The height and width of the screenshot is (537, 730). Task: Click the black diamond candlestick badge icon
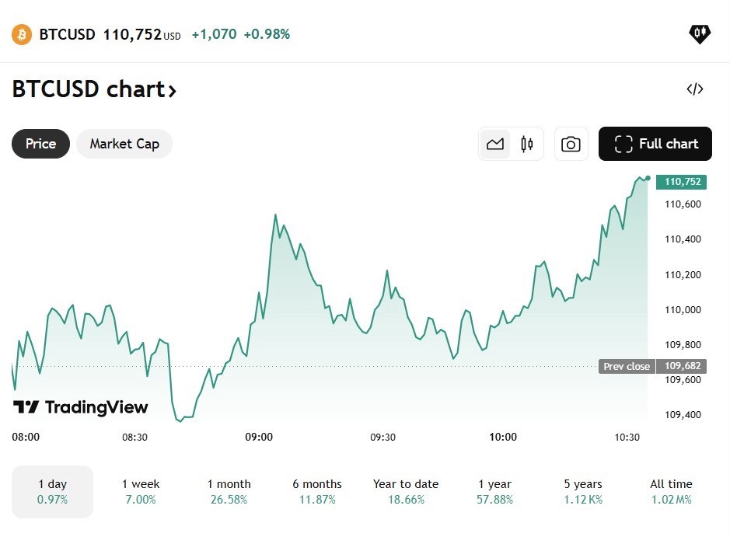point(699,34)
